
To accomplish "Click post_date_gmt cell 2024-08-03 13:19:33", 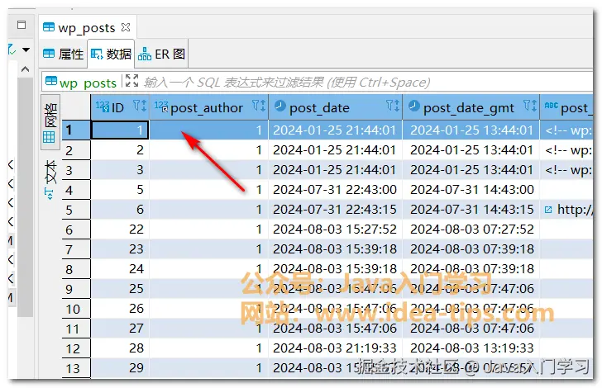I will tap(471, 348).
